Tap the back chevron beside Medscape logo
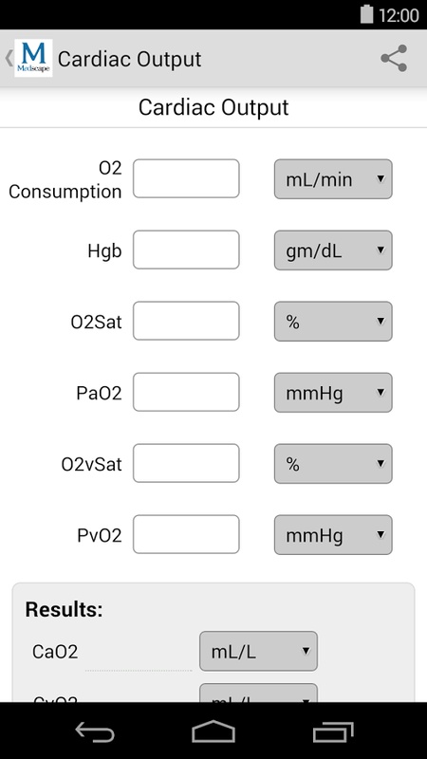 [9, 59]
